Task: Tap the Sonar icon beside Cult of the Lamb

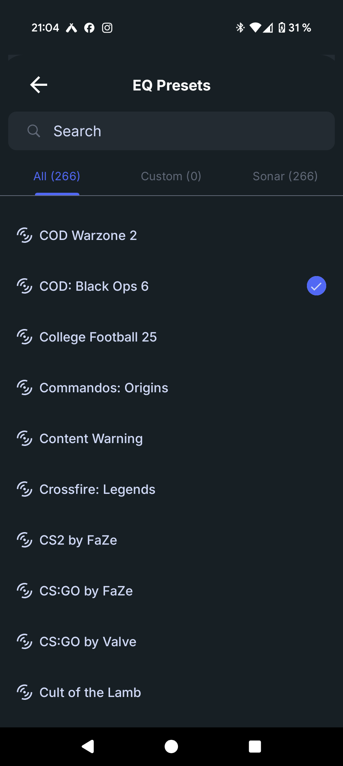Action: point(25,692)
